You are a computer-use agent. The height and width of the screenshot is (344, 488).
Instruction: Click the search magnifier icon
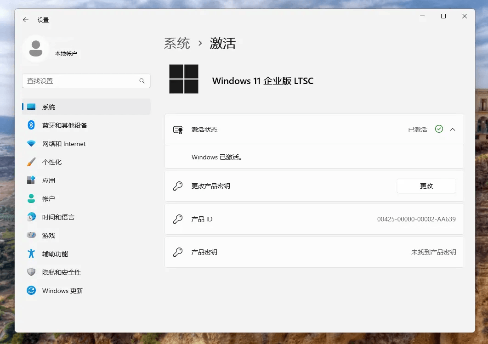tap(142, 81)
